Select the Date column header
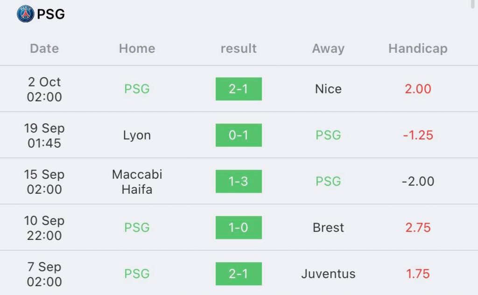This screenshot has width=478, height=295. pos(44,49)
